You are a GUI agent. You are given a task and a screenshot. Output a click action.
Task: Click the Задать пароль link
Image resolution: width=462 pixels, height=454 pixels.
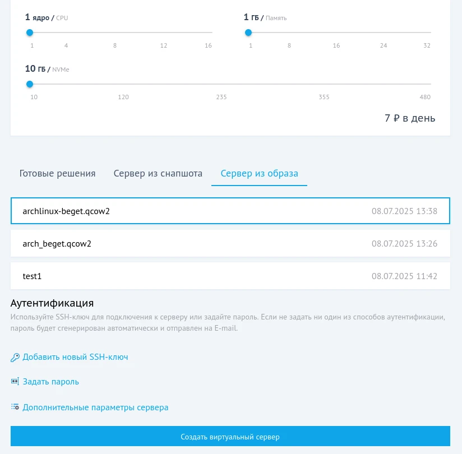(x=50, y=382)
